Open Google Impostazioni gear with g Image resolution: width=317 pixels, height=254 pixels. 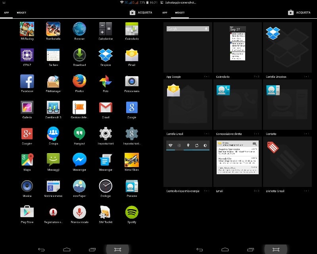click(x=132, y=134)
